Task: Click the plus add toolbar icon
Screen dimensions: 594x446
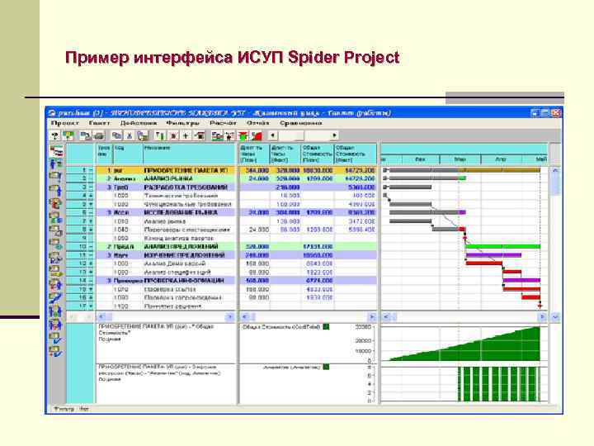Action: pyautogui.click(x=186, y=135)
